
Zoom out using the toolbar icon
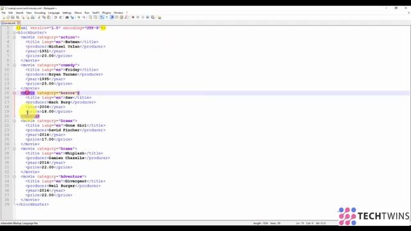[84, 17]
